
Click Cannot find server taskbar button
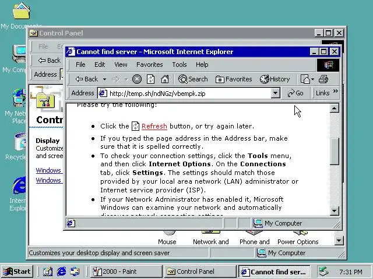pyautogui.click(x=275, y=271)
